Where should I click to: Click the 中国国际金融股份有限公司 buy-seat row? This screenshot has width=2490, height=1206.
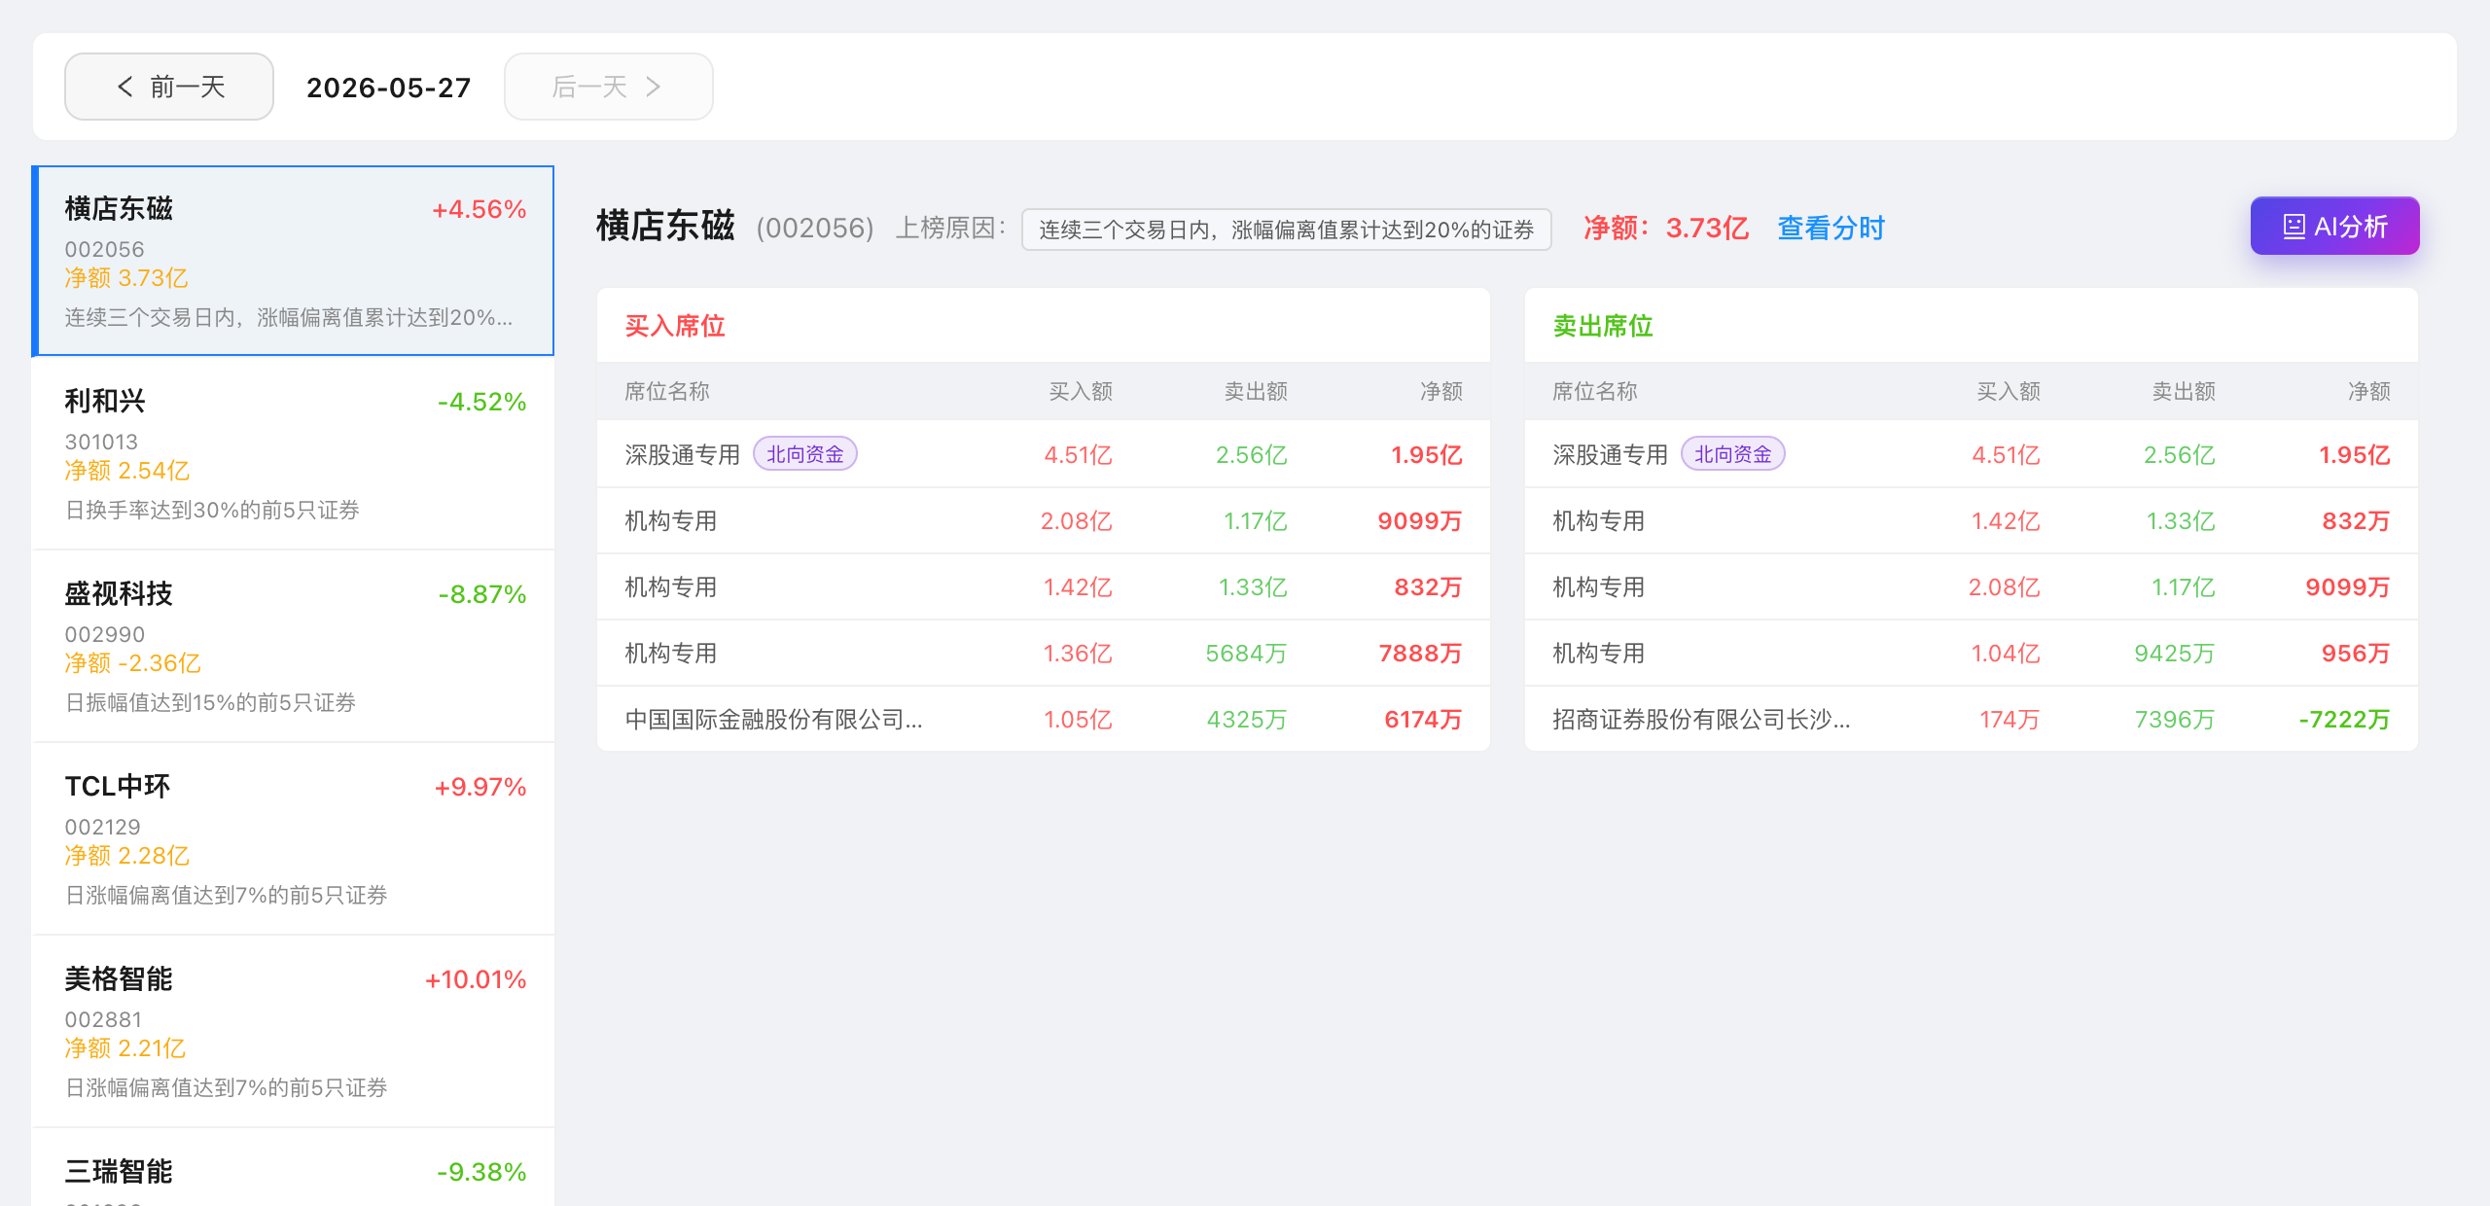1043,719
